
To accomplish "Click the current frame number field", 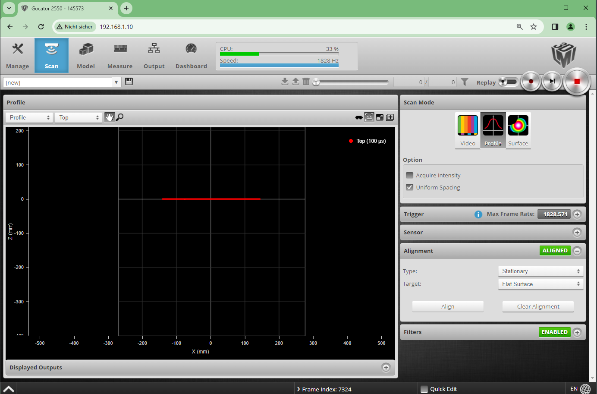I will (x=409, y=82).
